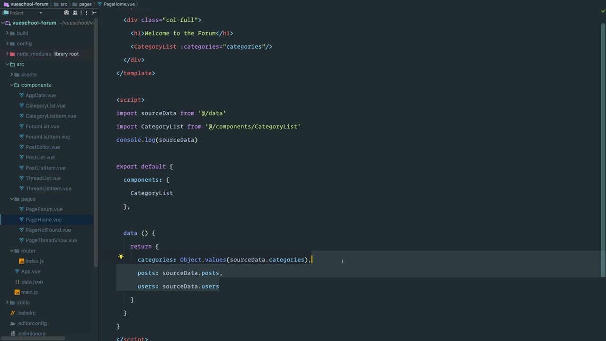Expand the node_modules folder
The image size is (606, 341).
coord(7,54)
